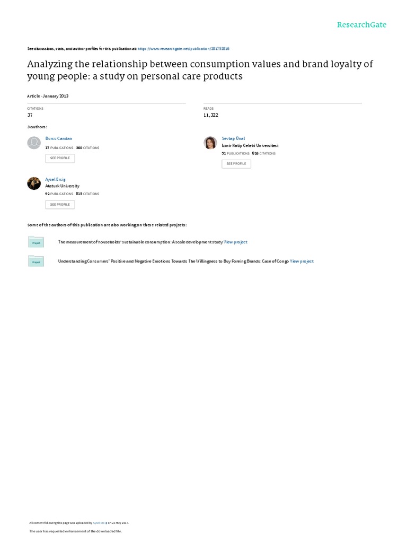The width and height of the screenshot is (407, 543).
Task: Click the sustainable consumption project folder icon
Action: coord(36,242)
